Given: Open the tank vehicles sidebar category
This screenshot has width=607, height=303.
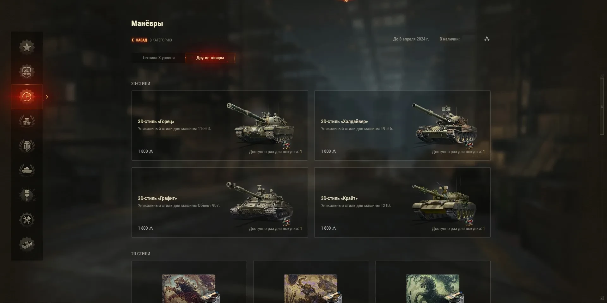Looking at the screenshot, I should point(27,170).
